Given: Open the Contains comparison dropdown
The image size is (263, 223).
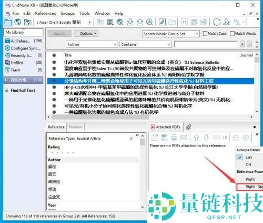Looking at the screenshot, I should coord(146,44).
